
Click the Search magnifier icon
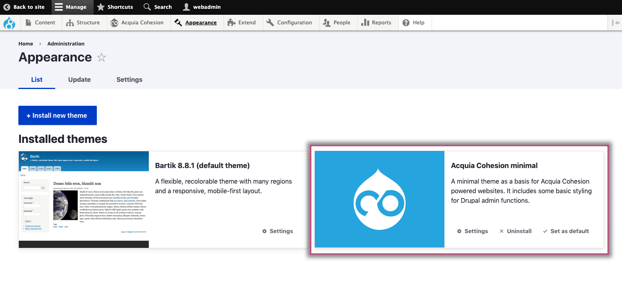coord(147,7)
